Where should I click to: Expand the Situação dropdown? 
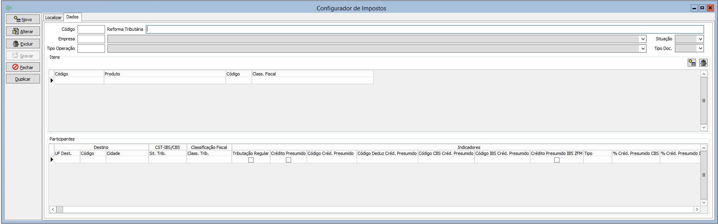[x=700, y=39]
